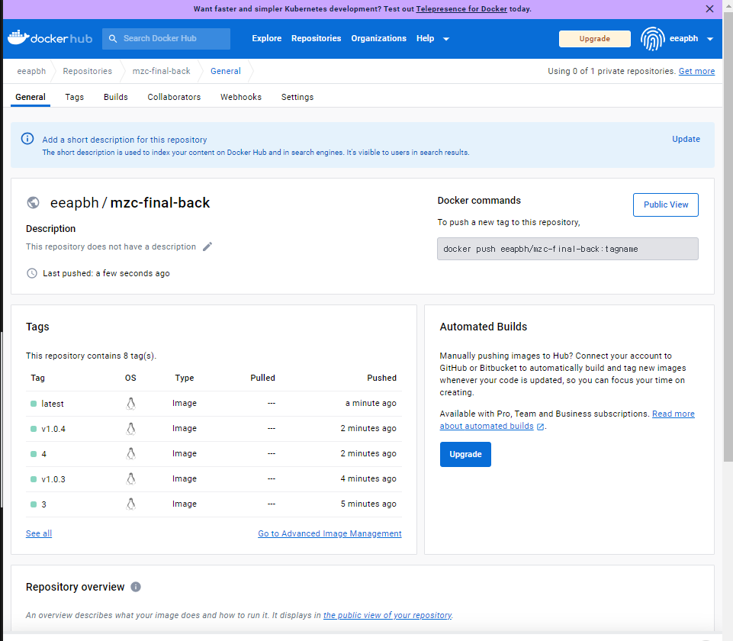Click green status dot for v1.0.4 tag
This screenshot has width=733, height=641.
[x=34, y=429]
